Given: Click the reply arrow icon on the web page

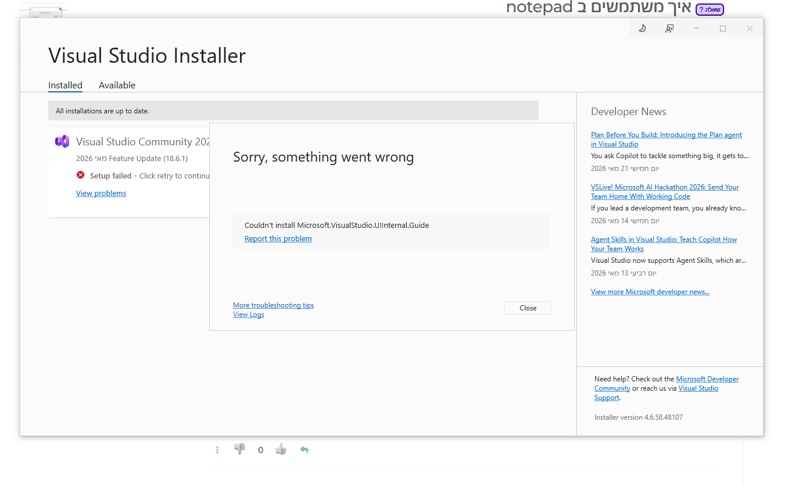Looking at the screenshot, I should (304, 449).
